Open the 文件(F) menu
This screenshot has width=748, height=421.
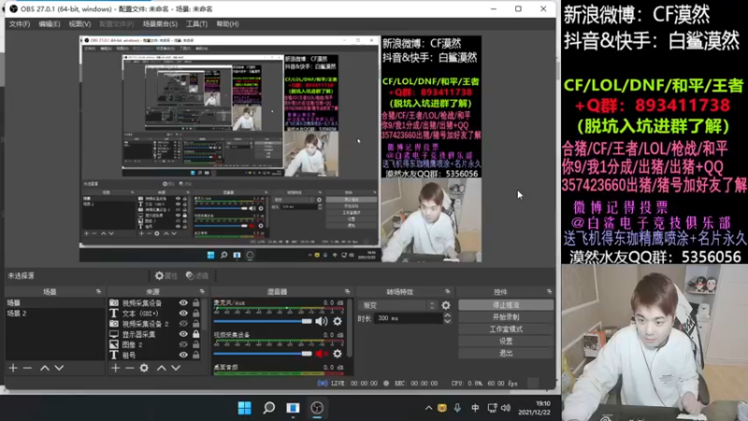click(x=20, y=24)
